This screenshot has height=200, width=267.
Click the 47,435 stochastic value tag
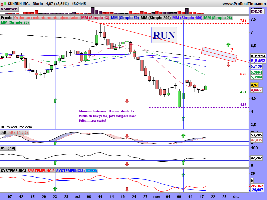pos(256,140)
